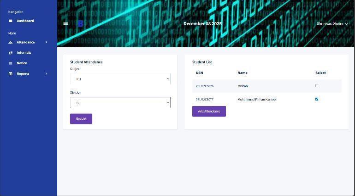Open Shrinivas Dhotre user menu
The width and height of the screenshot is (355, 196).
click(x=332, y=23)
